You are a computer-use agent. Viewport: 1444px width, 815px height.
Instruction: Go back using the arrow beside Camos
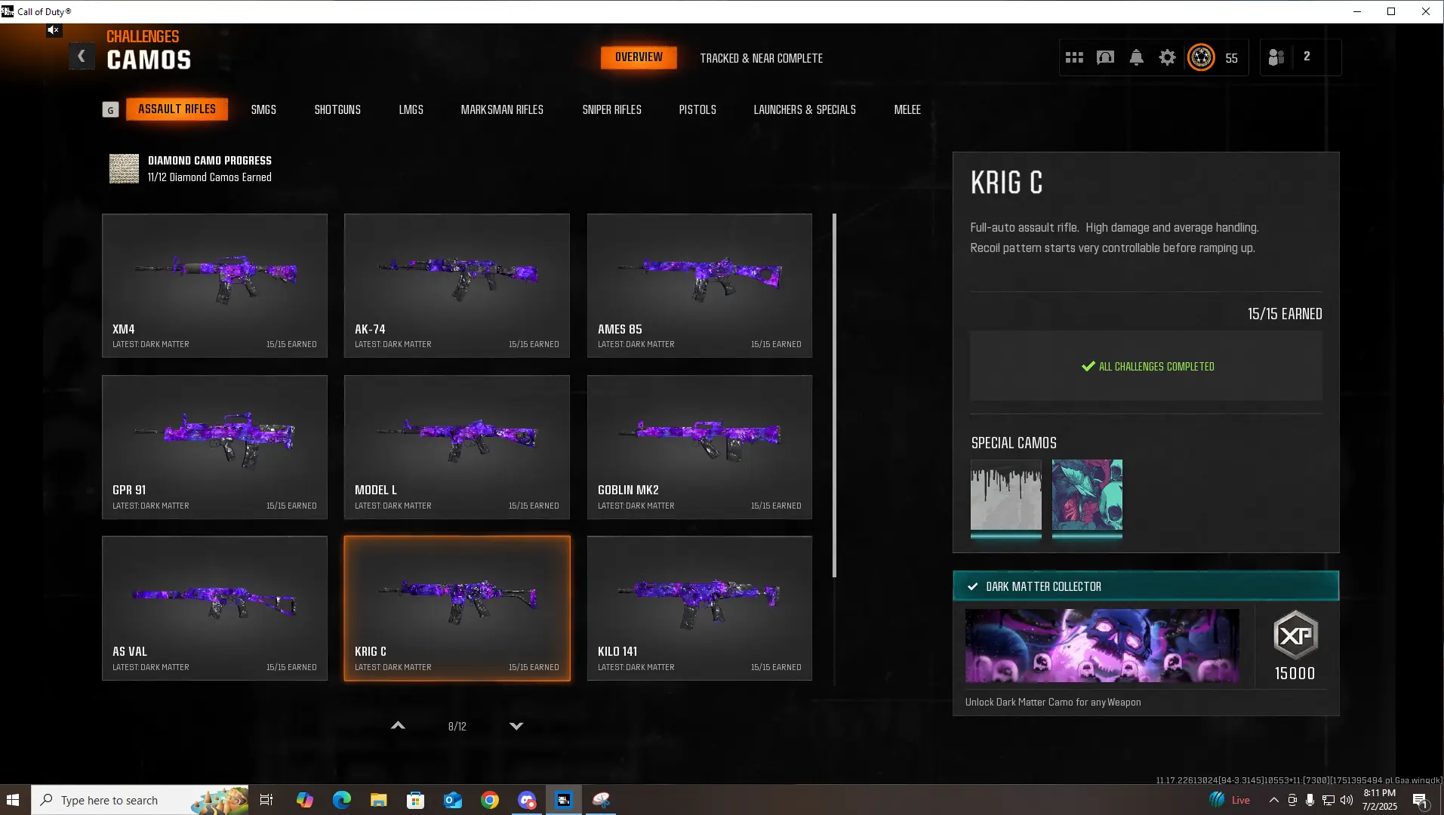[x=82, y=57]
